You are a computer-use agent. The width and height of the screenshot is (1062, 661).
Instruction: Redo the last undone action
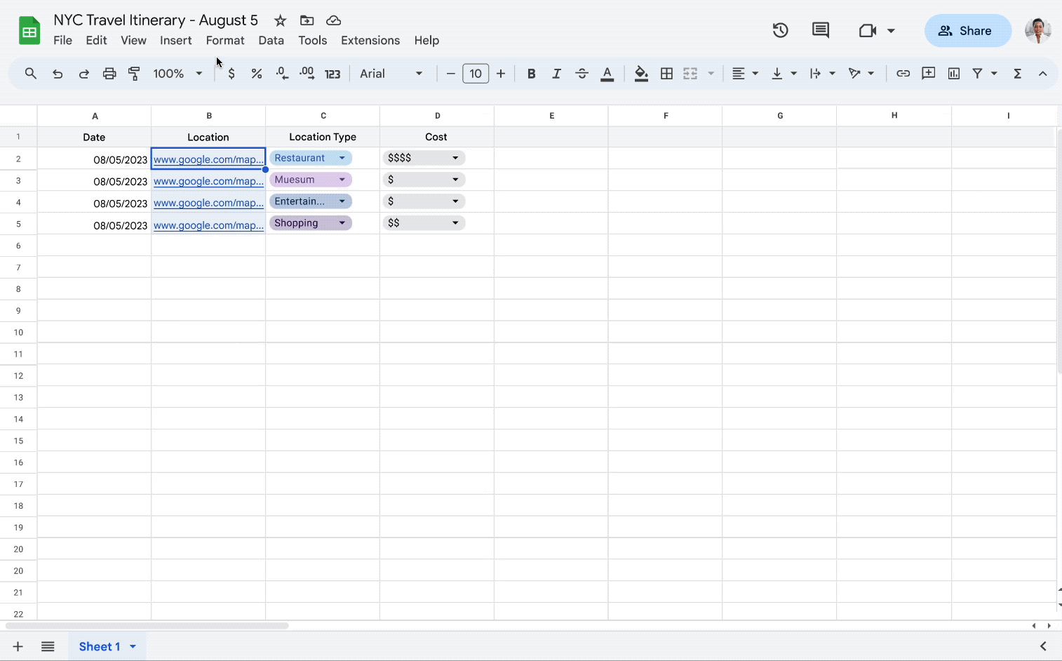click(83, 74)
